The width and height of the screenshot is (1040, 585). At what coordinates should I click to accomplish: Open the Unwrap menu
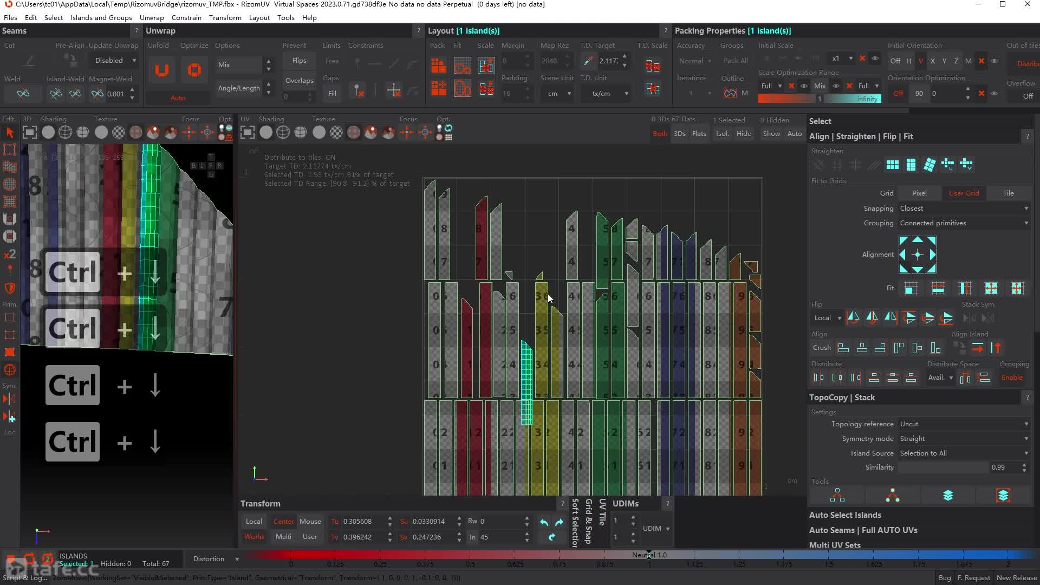tap(152, 17)
